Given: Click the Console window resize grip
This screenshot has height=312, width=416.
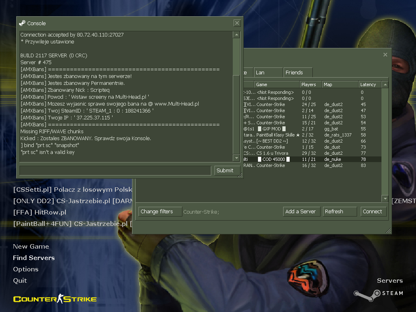Looking at the screenshot, I should [x=240, y=175].
